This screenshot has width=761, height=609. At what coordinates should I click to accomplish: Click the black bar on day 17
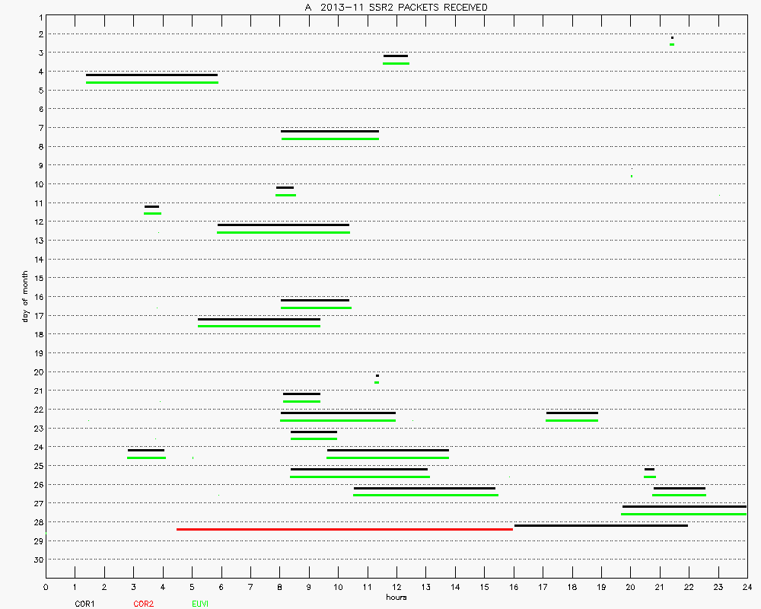point(259,319)
